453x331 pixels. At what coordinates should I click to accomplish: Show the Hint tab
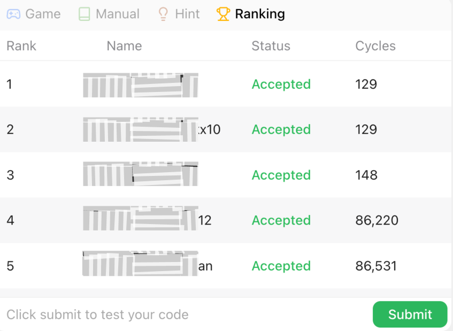click(187, 14)
